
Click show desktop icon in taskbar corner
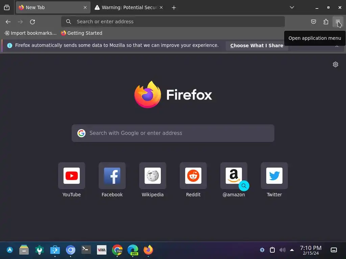tap(333, 250)
